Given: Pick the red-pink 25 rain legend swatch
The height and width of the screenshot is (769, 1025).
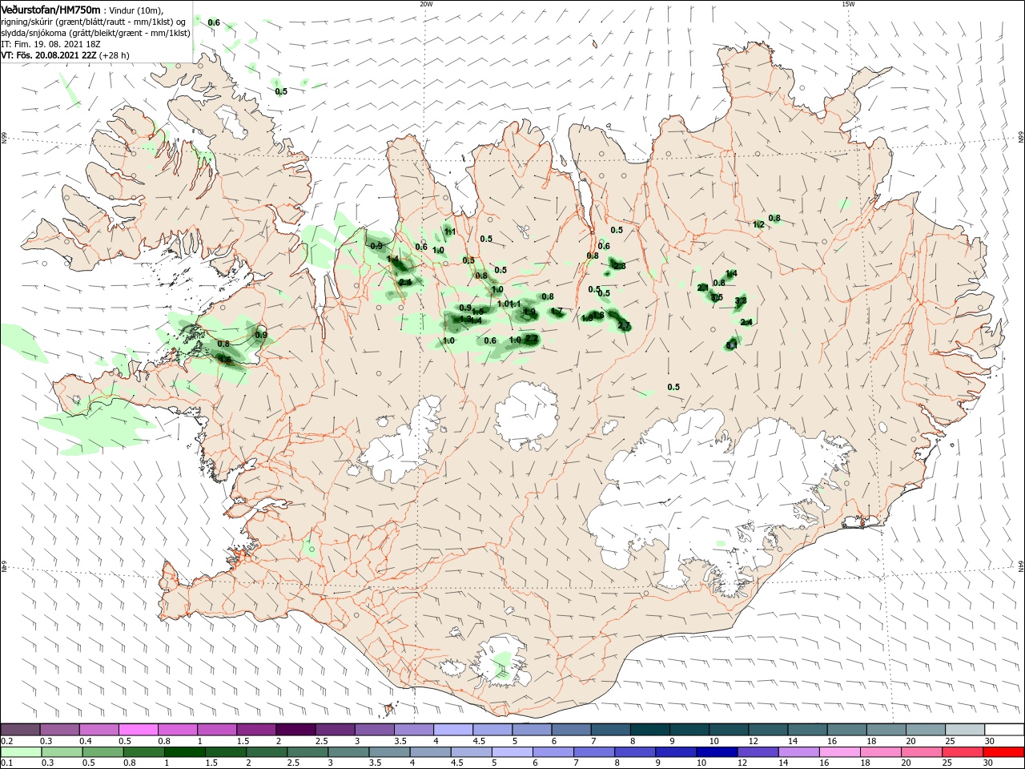Looking at the screenshot, I should 962,752.
